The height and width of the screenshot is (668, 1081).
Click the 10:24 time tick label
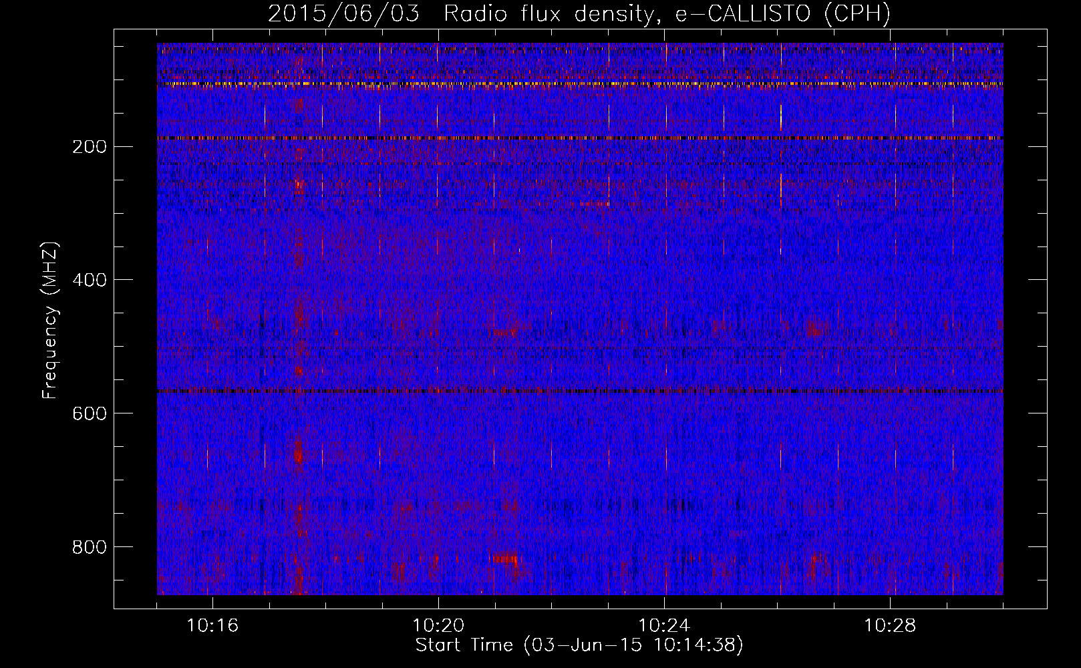coord(664,626)
